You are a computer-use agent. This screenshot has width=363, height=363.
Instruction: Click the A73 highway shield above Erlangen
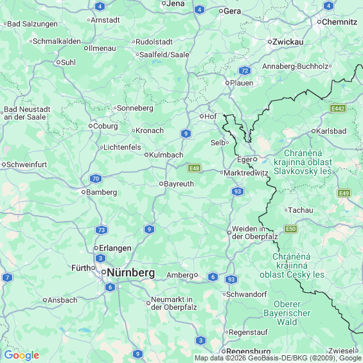point(102,230)
